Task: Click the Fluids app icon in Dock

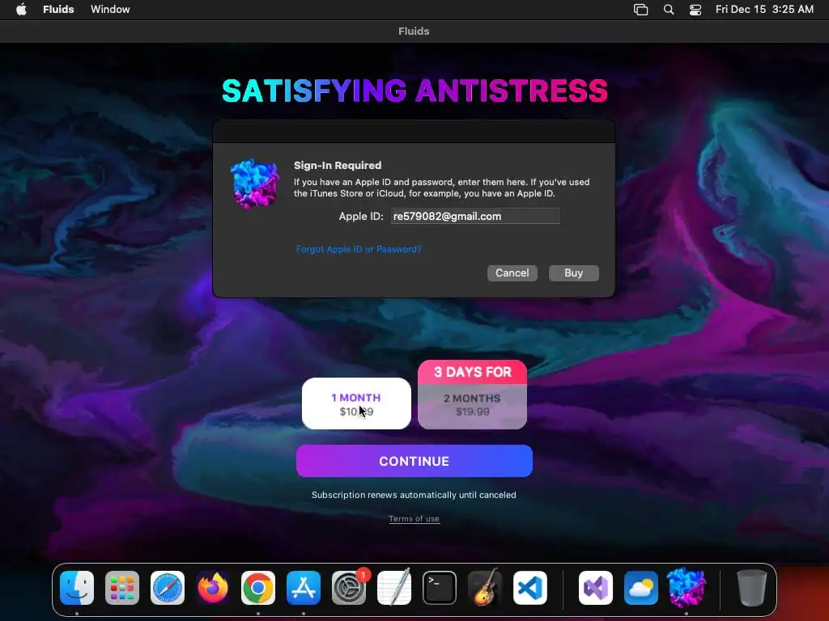Action: [x=687, y=588]
